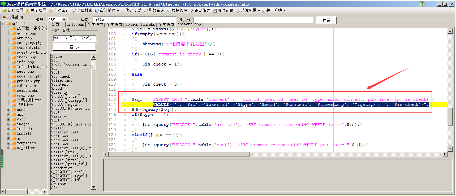Open the 临时记录 notes

[223, 11]
